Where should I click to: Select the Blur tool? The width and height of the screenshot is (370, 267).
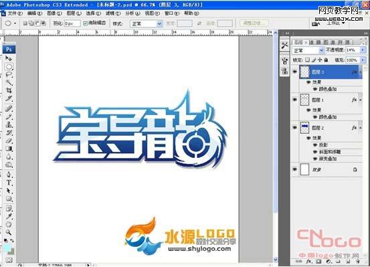(9, 157)
